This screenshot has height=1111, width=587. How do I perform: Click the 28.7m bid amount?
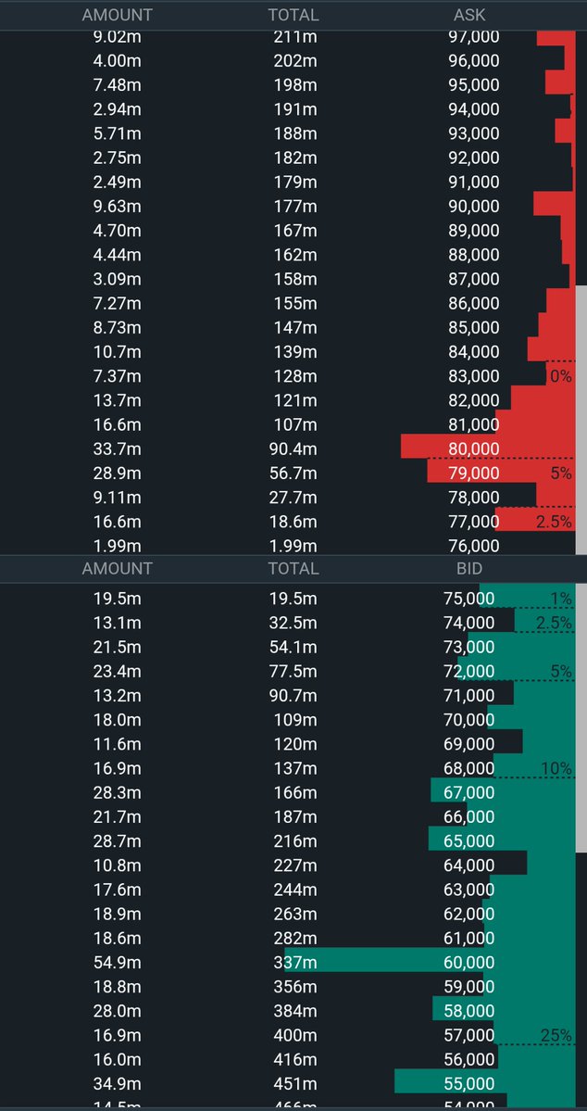(x=118, y=841)
